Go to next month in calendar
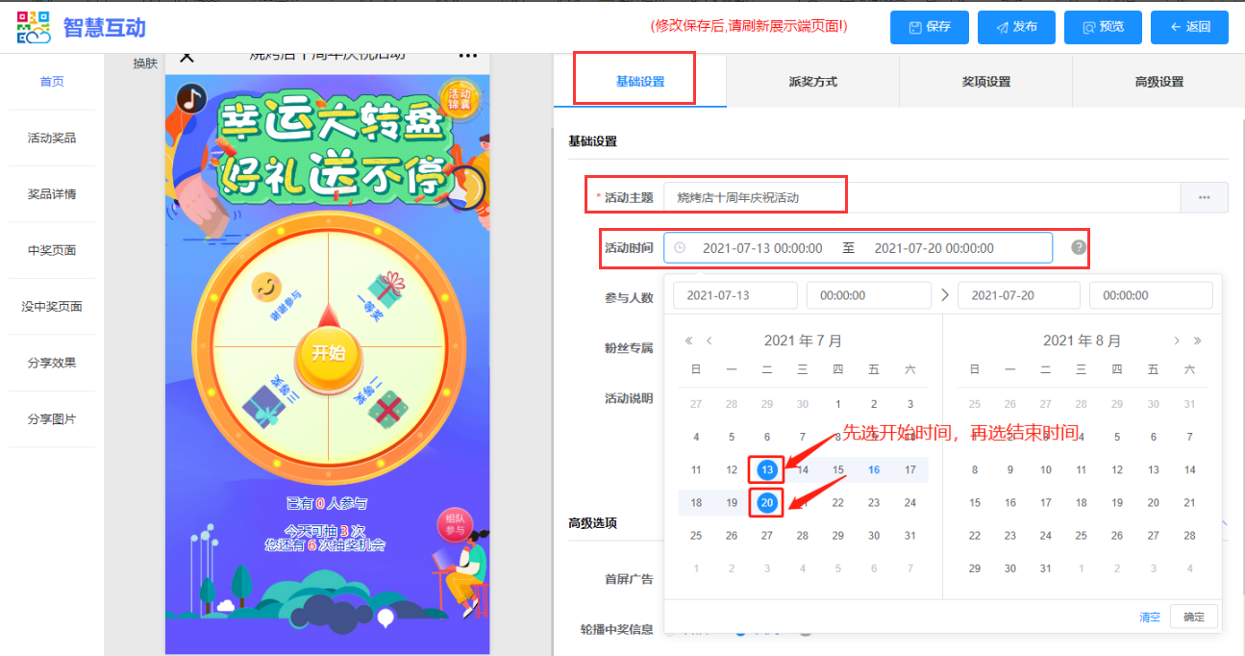 [1176, 341]
